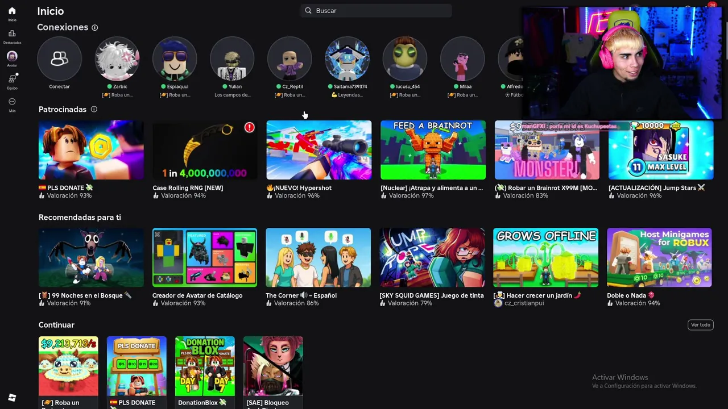
Task: Click the Conexiones section heading
Action: tap(63, 27)
